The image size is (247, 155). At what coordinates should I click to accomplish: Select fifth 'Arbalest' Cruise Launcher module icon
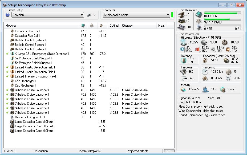[12, 108]
